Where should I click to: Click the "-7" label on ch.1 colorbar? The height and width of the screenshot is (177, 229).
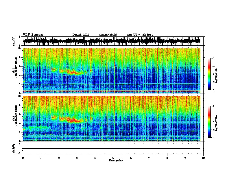tap(213, 90)
